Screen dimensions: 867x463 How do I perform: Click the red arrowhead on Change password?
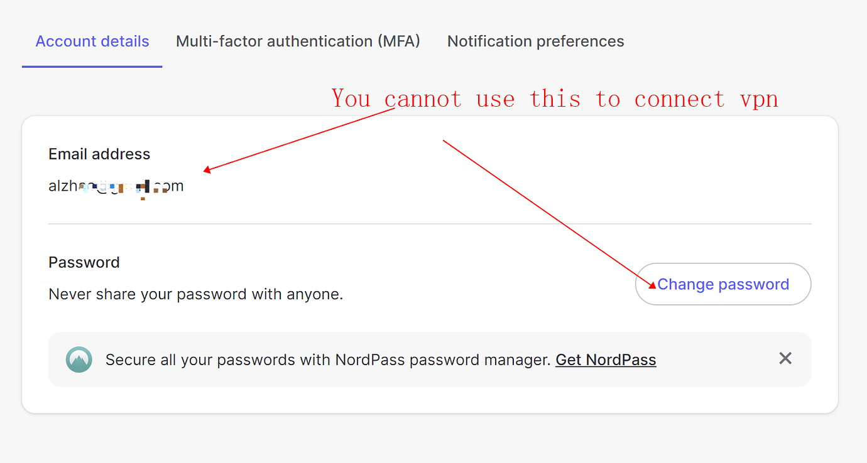click(x=652, y=285)
